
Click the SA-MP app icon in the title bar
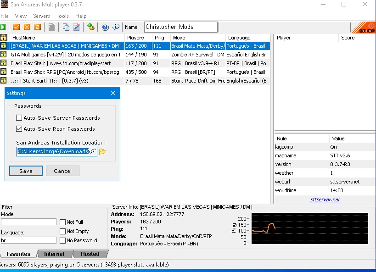4,4
